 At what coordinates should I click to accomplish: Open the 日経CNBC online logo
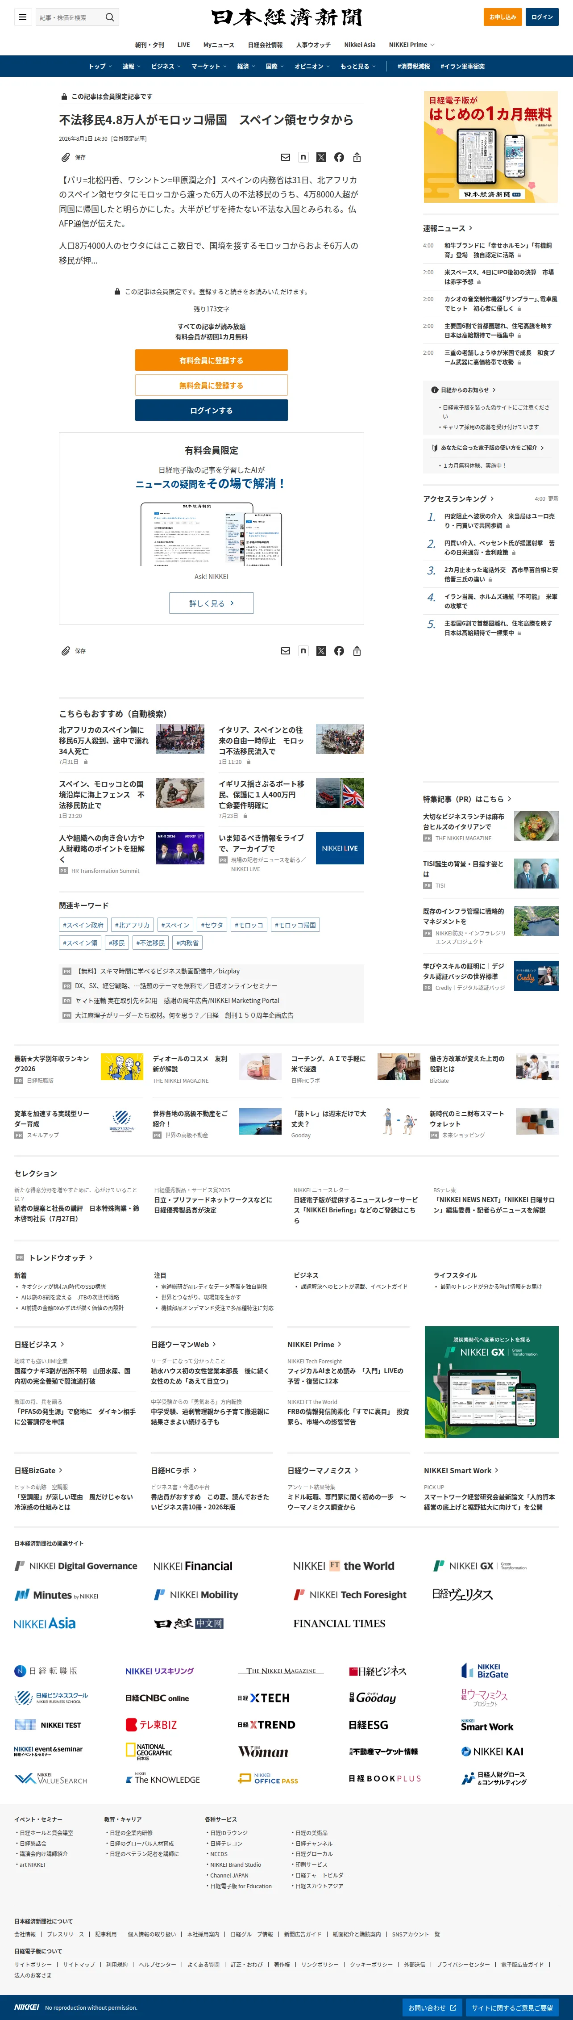click(x=157, y=1698)
